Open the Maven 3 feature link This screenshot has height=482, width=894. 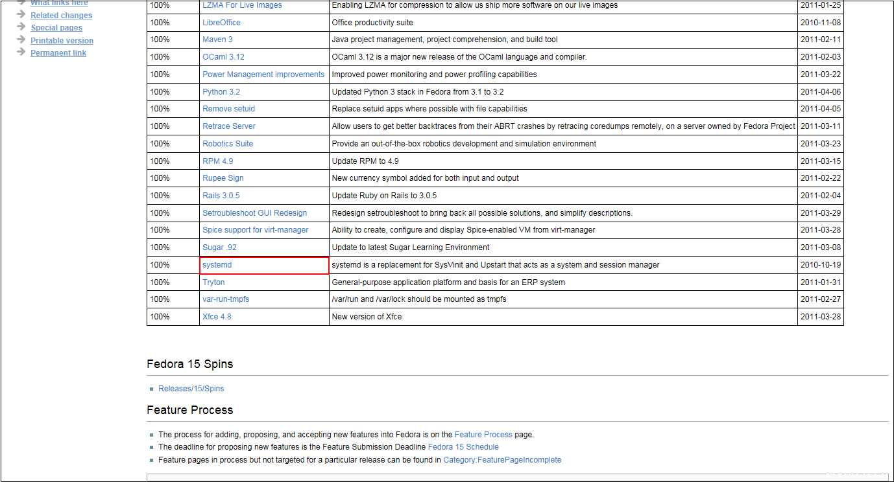point(217,40)
